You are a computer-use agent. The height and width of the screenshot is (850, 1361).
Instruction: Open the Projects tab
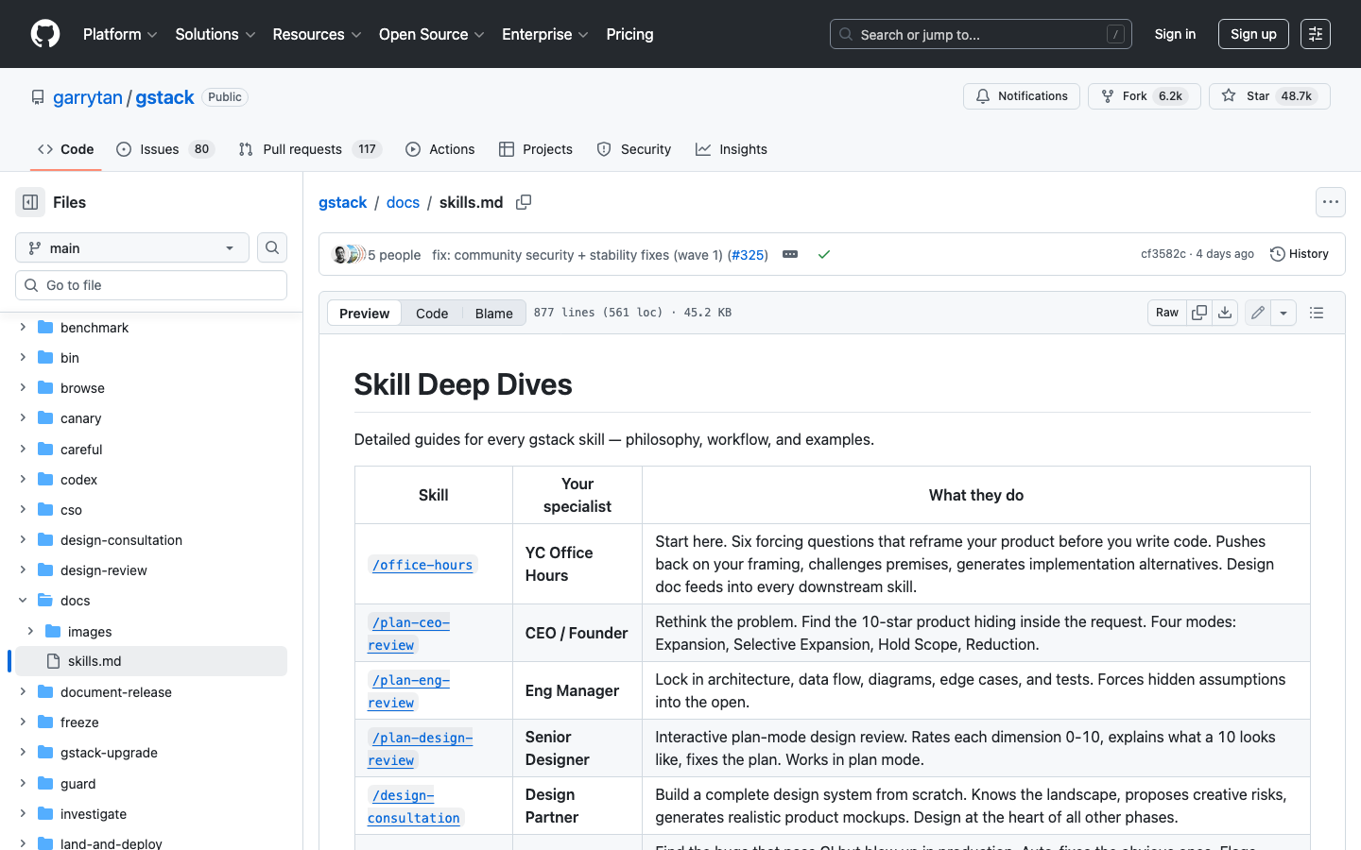(x=536, y=149)
